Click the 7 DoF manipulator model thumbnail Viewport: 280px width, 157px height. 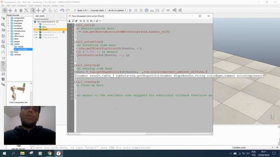pos(18,92)
